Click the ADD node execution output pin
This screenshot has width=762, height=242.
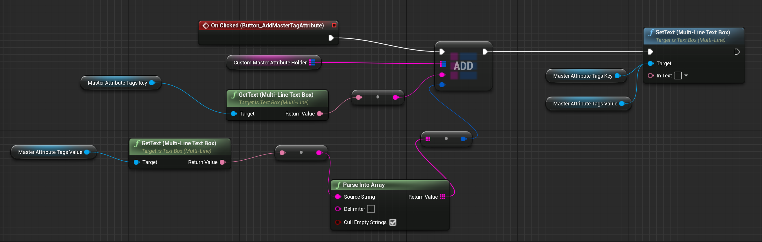pyautogui.click(x=485, y=52)
